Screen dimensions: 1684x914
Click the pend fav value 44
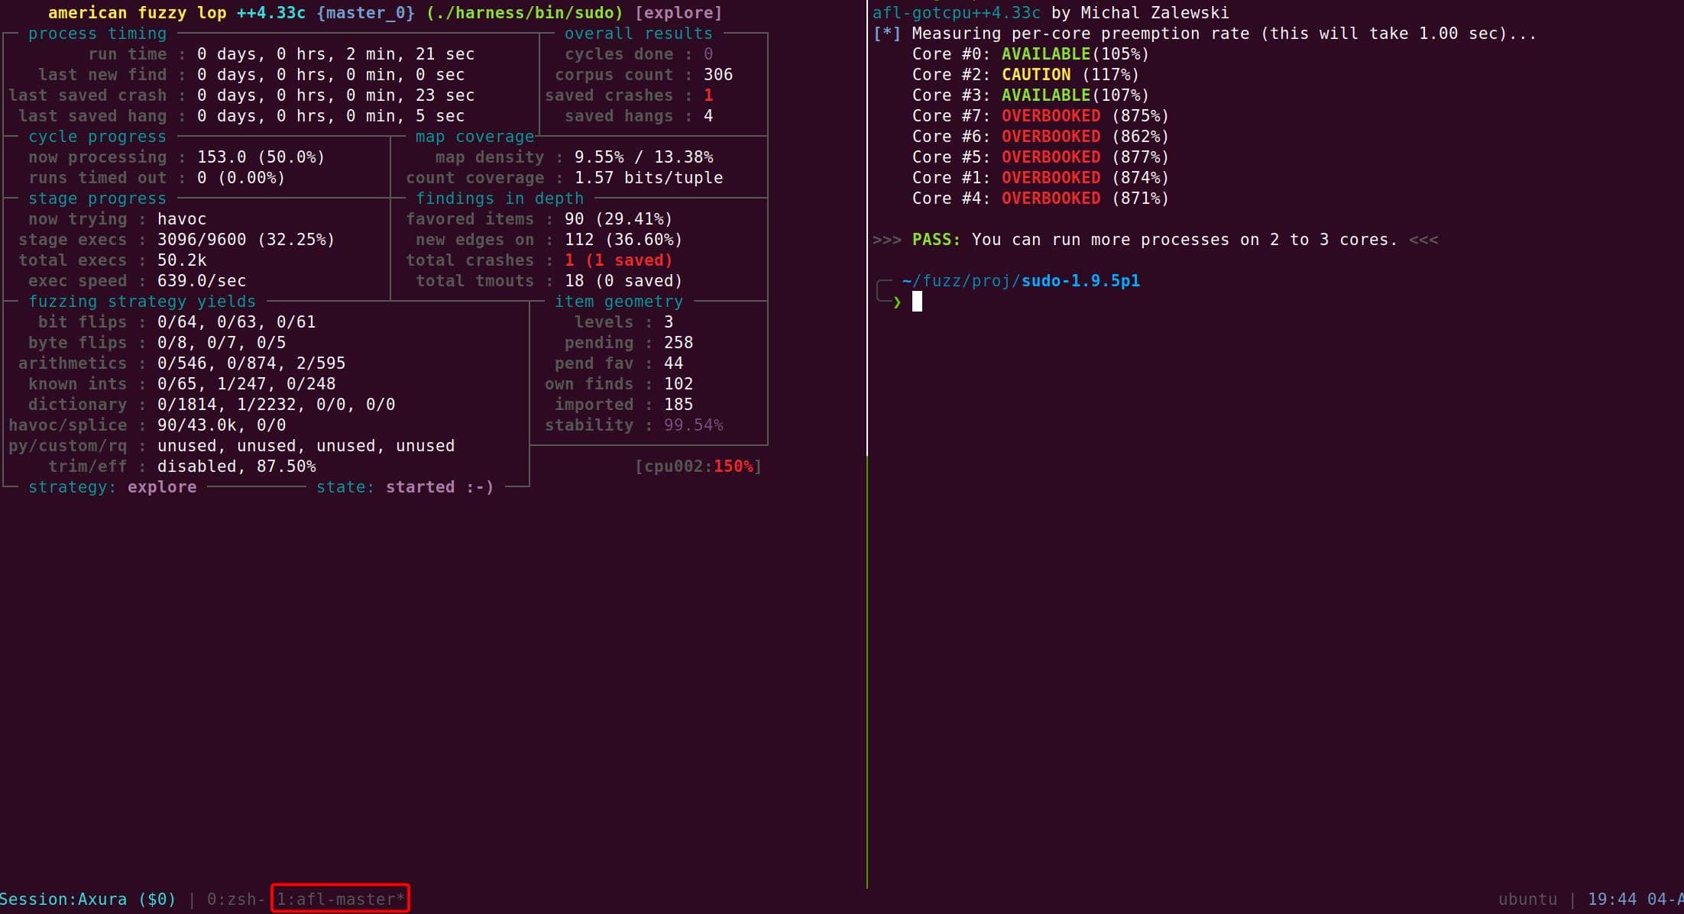click(673, 363)
